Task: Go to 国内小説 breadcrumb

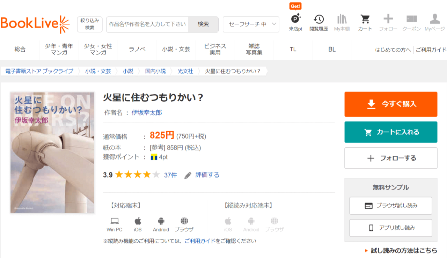Action: pyautogui.click(x=156, y=71)
